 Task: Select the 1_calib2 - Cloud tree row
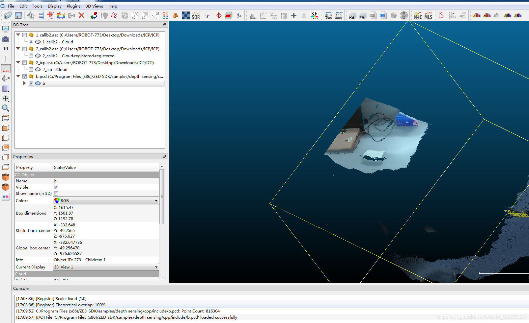[57, 42]
